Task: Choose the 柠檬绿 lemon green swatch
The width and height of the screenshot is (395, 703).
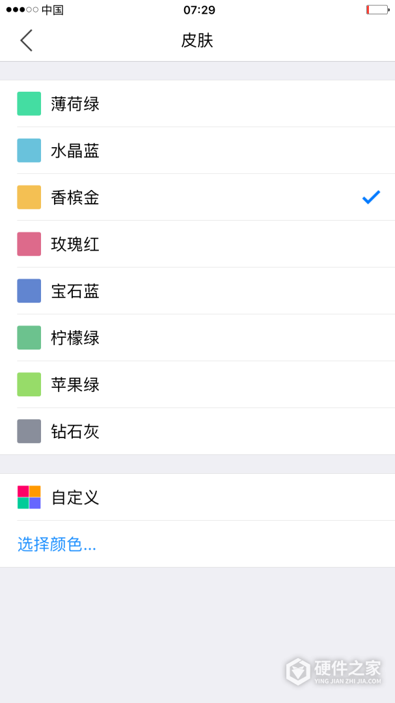Action: [x=29, y=337]
